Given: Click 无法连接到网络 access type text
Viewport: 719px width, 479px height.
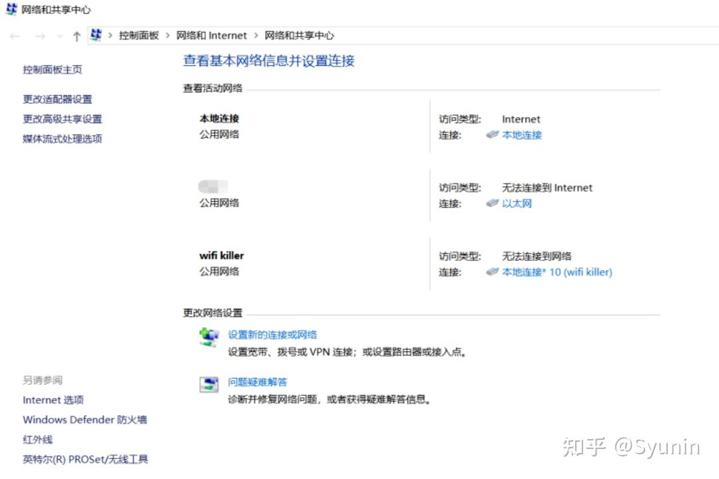Looking at the screenshot, I should point(537,255).
